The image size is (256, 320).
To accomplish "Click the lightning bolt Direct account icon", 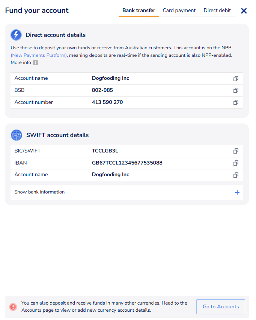I will [x=16, y=35].
